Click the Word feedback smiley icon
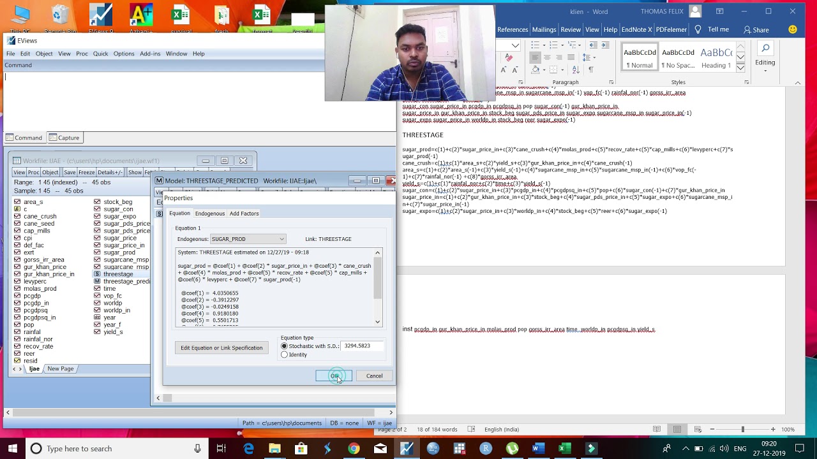This screenshot has width=817, height=459. tap(793, 29)
